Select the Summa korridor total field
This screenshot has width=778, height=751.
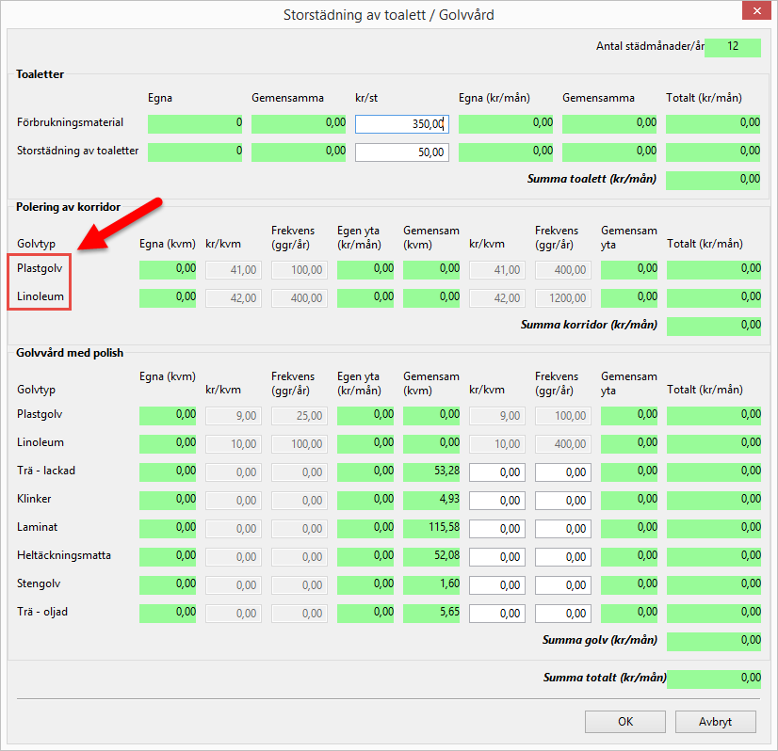click(713, 327)
